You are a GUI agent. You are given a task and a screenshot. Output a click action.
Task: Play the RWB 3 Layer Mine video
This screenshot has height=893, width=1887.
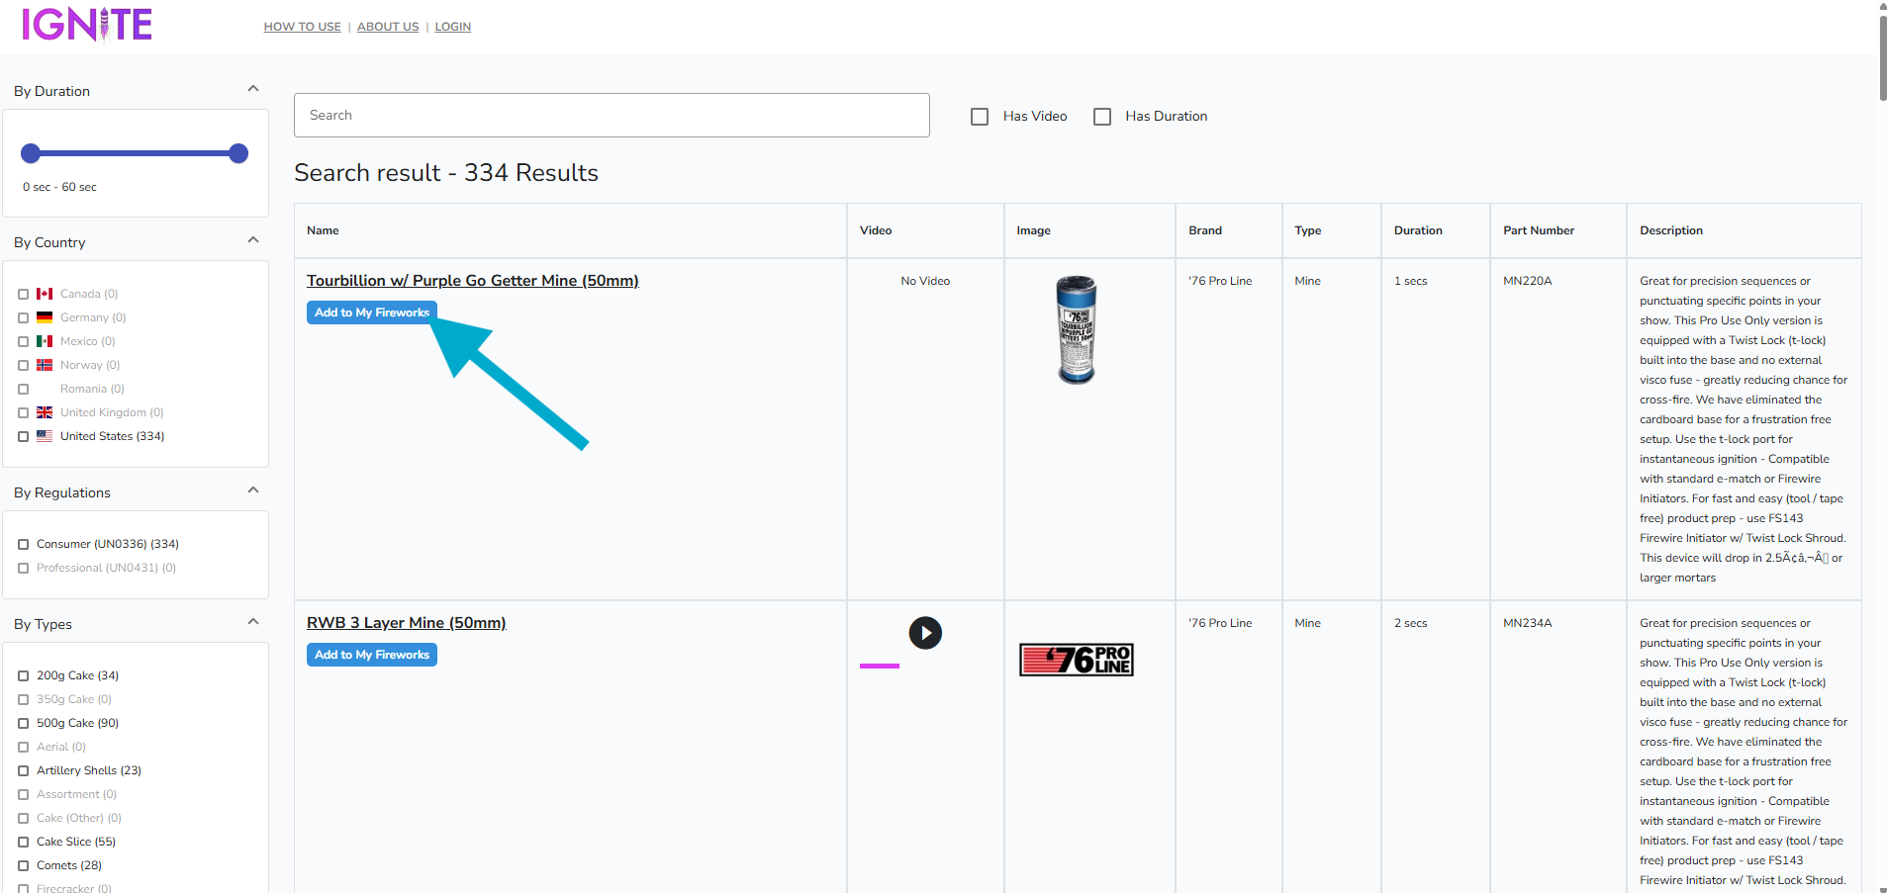925,633
